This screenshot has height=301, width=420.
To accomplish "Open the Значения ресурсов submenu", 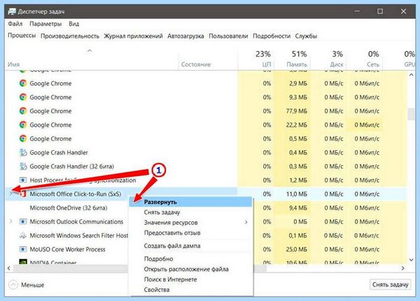I will (x=190, y=222).
